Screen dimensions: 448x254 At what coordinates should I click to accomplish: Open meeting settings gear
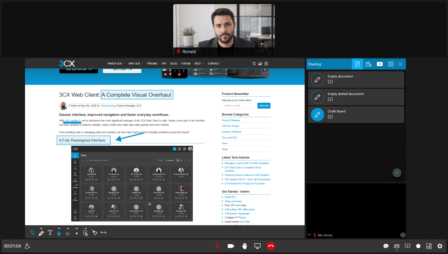coord(440,246)
